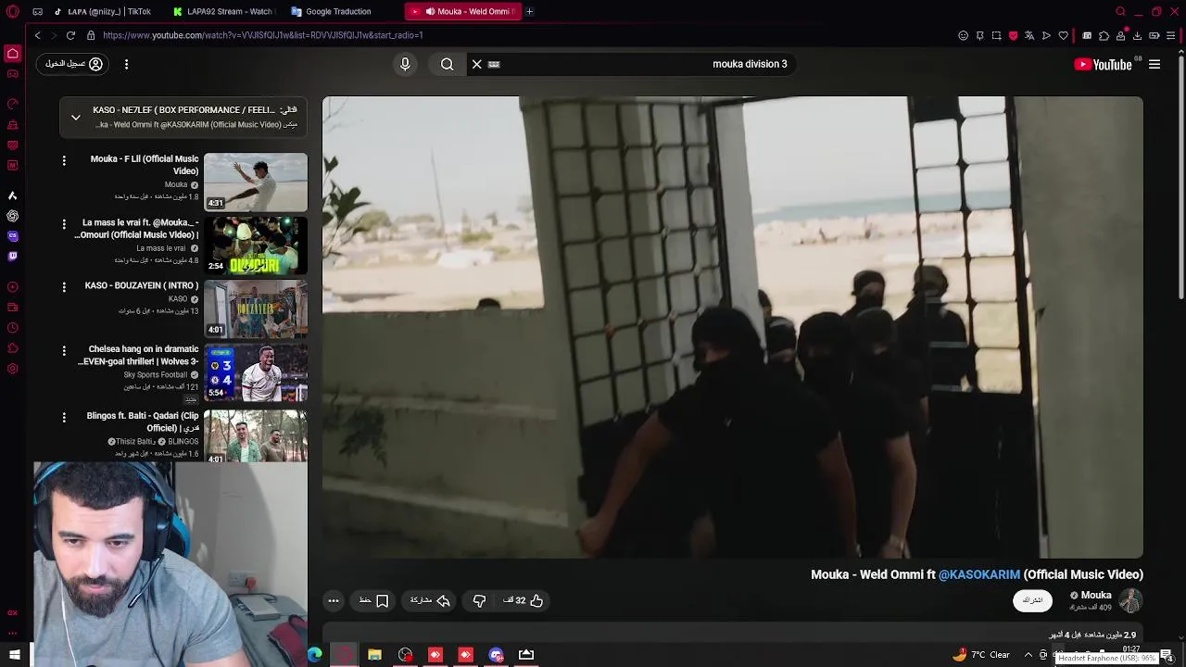The width and height of the screenshot is (1186, 667).
Task: Click the browser back arrow
Action: (x=37, y=35)
